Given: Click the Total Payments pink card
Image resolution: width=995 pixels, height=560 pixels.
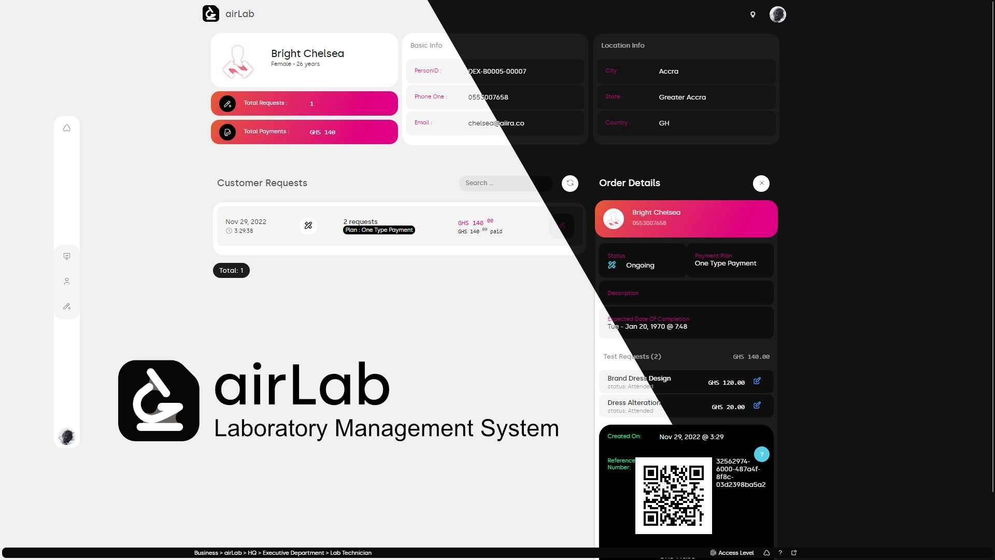Looking at the screenshot, I should 304,132.
